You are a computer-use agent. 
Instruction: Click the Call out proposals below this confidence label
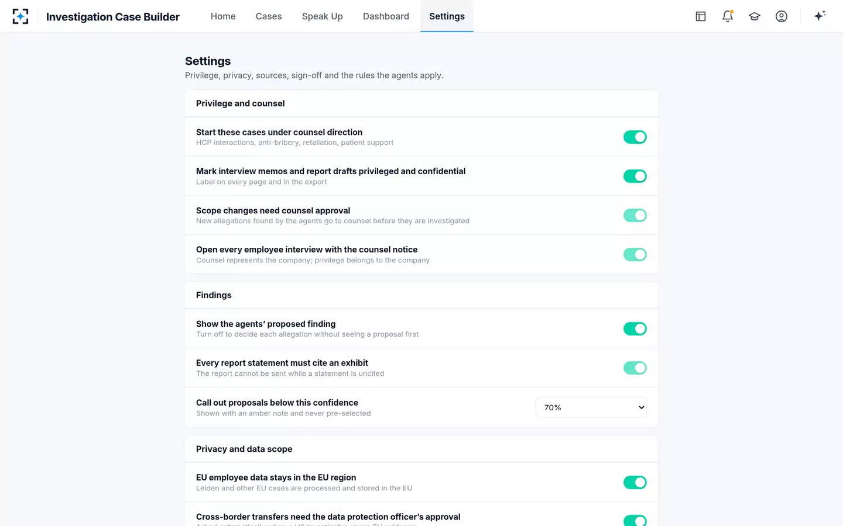277,403
